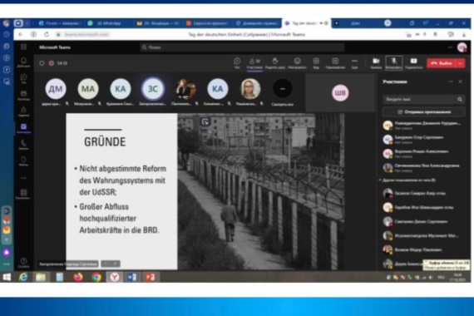Screen dimensions: 474x316
Task: Click Смотреть все overflow participants circle
Action: (283, 89)
